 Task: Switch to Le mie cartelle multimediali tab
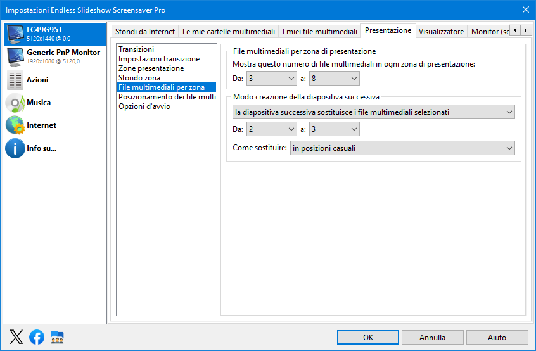coord(228,32)
